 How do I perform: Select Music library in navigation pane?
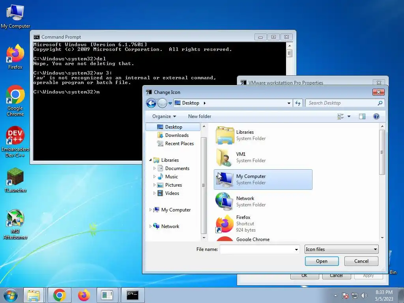pos(168,177)
